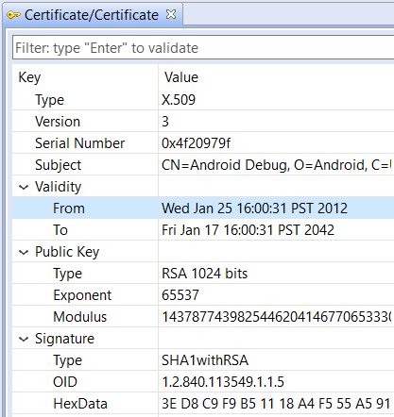Collapse the Public Key section
Image resolution: width=394 pixels, height=417 pixels.
pyautogui.click(x=24, y=253)
